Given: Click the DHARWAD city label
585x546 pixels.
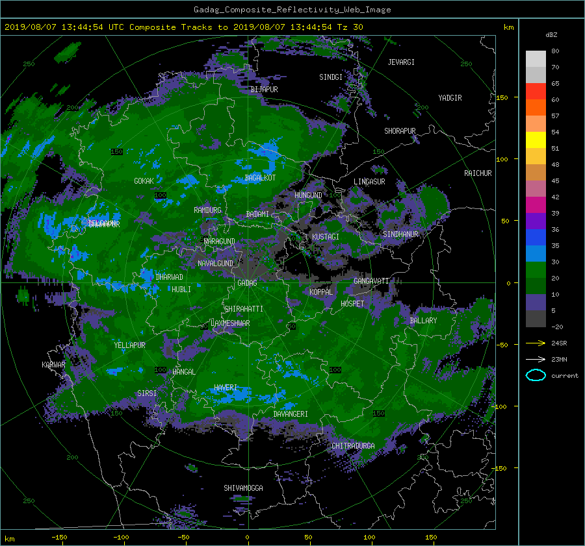Looking at the screenshot, I should click(x=169, y=277).
